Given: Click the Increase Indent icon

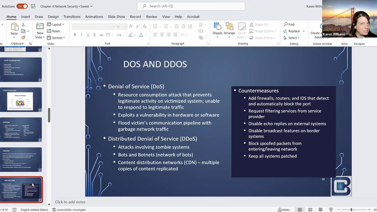Looking at the screenshot, I should [183, 26].
